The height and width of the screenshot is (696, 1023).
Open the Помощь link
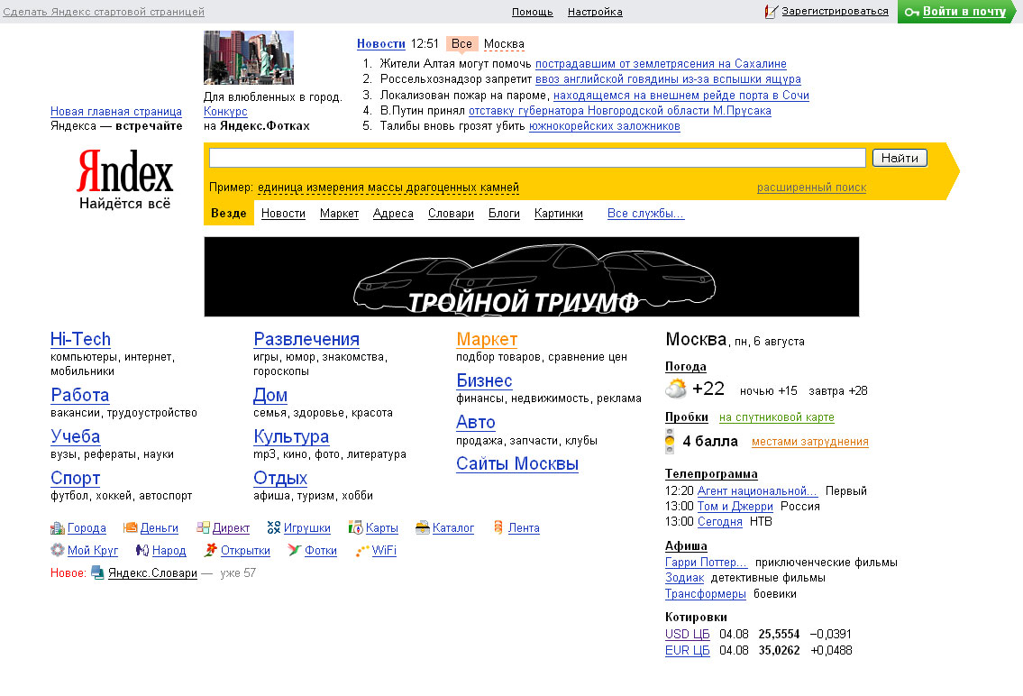[x=533, y=12]
